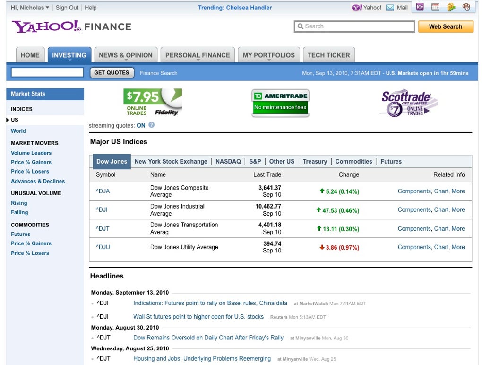Toggle streaming quotes ON setting
This screenshot has width=482, height=365.
(x=141, y=125)
